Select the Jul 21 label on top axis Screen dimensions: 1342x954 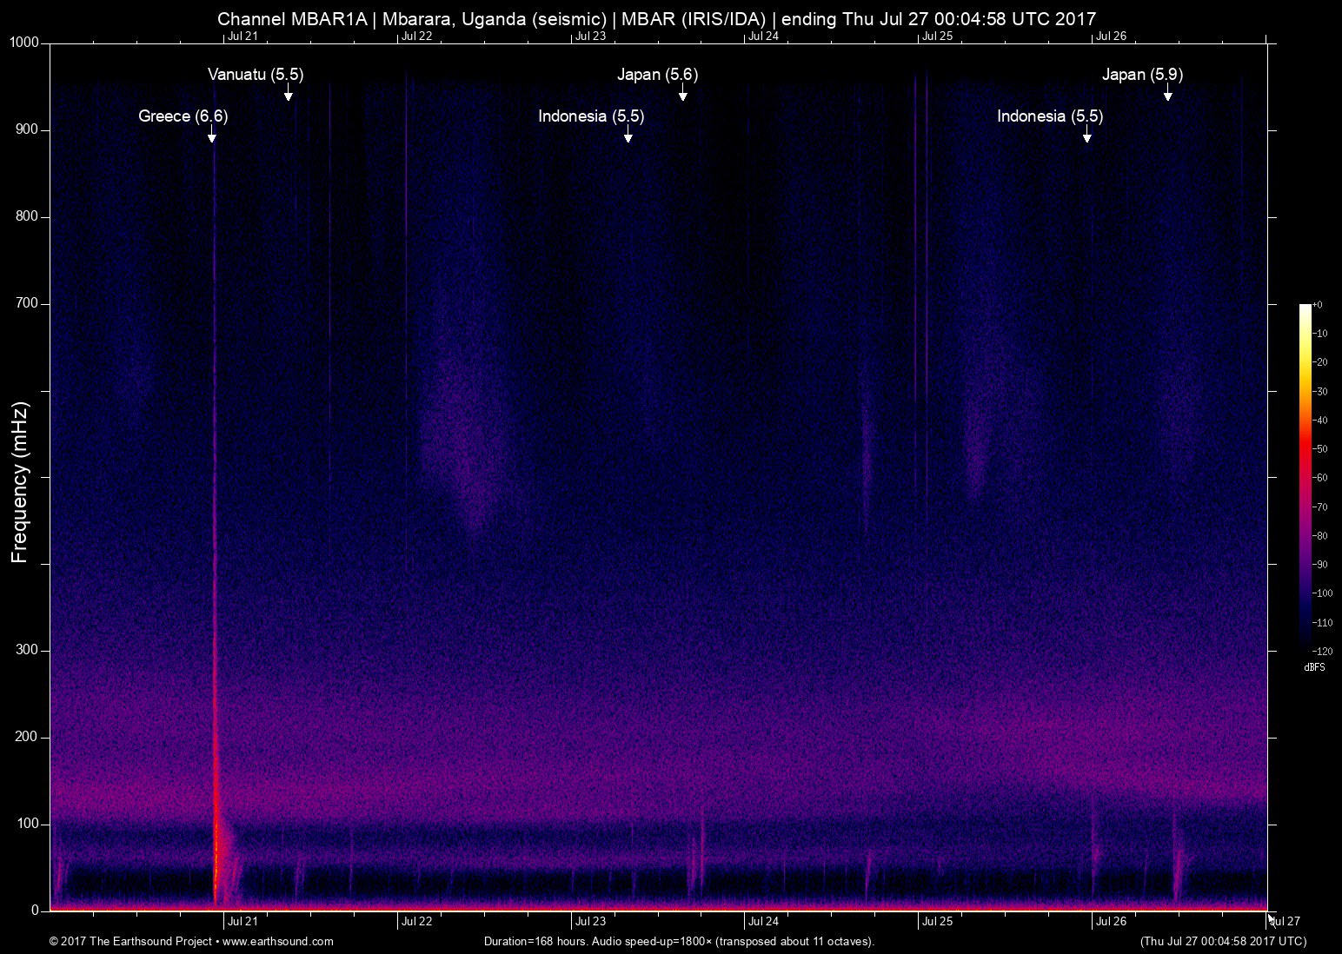point(244,36)
